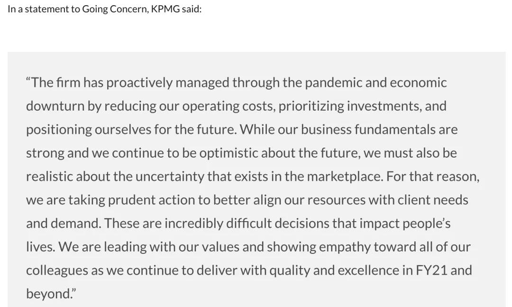Click the phrase "positioning ourselves for the future"
The width and height of the screenshot is (512, 307).
[131, 130]
